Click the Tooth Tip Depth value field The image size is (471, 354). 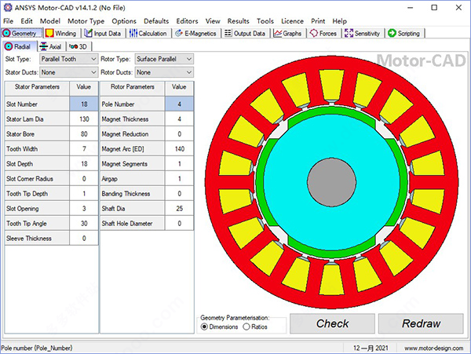(84, 194)
